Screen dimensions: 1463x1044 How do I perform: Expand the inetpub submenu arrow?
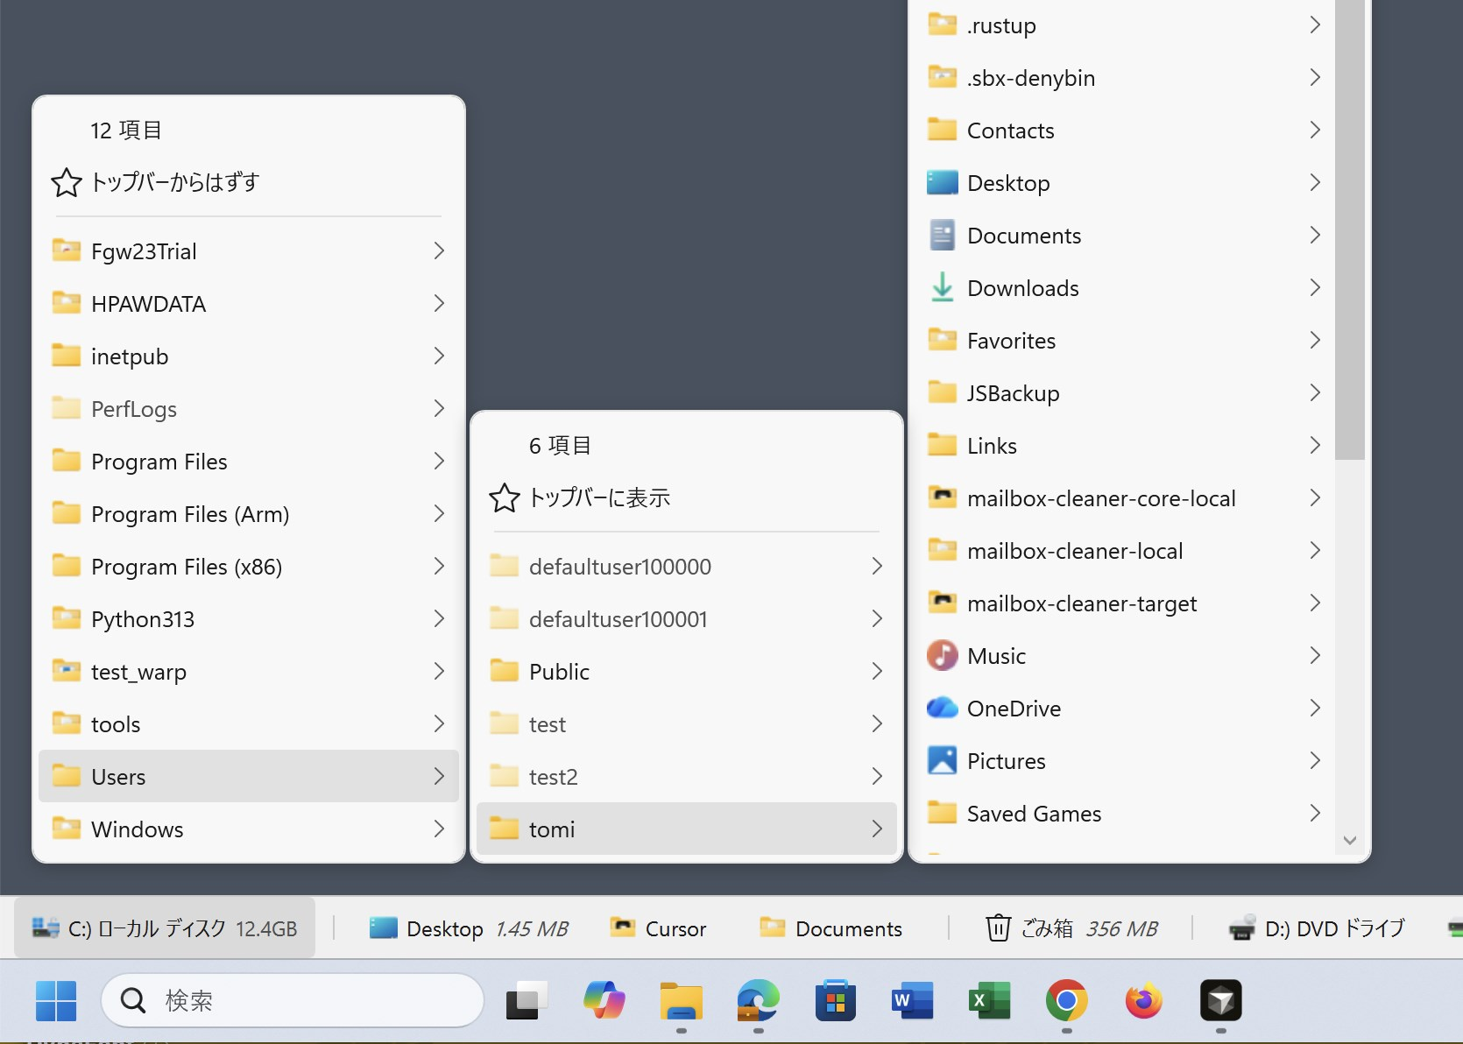(439, 356)
